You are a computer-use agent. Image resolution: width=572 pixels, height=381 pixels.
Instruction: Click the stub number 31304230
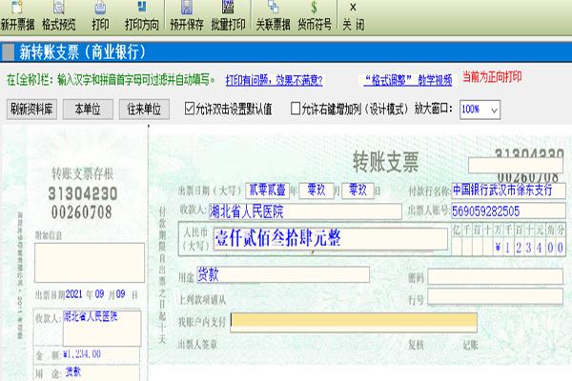pos(82,193)
